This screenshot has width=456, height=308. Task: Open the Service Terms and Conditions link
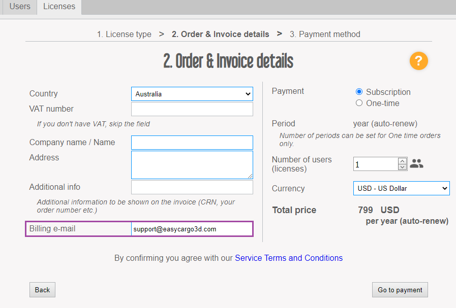(x=289, y=258)
